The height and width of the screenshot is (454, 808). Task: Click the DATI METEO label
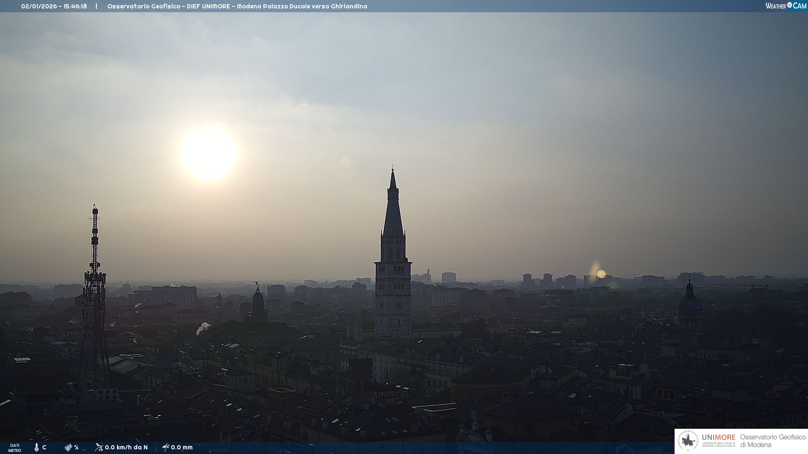[x=15, y=448]
